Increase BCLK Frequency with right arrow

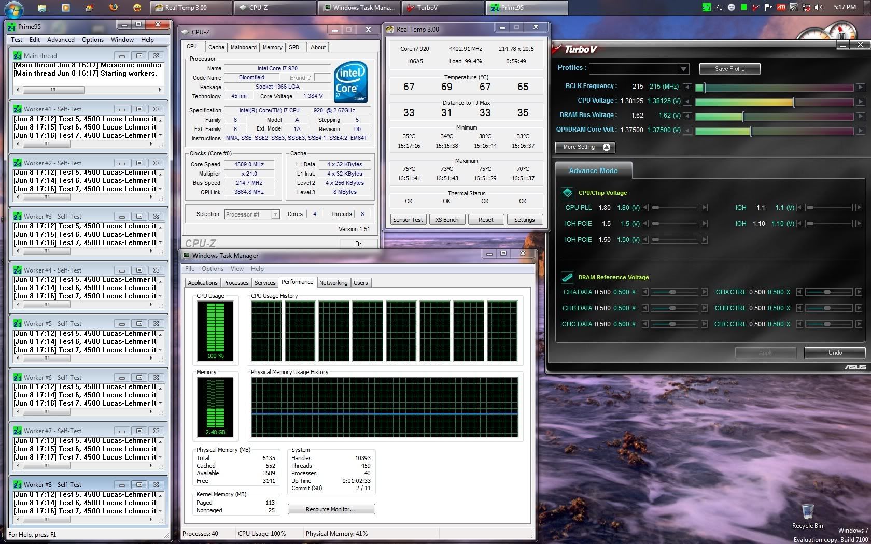point(860,87)
